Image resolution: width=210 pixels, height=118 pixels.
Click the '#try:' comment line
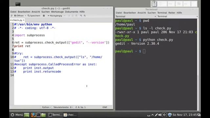(19, 53)
